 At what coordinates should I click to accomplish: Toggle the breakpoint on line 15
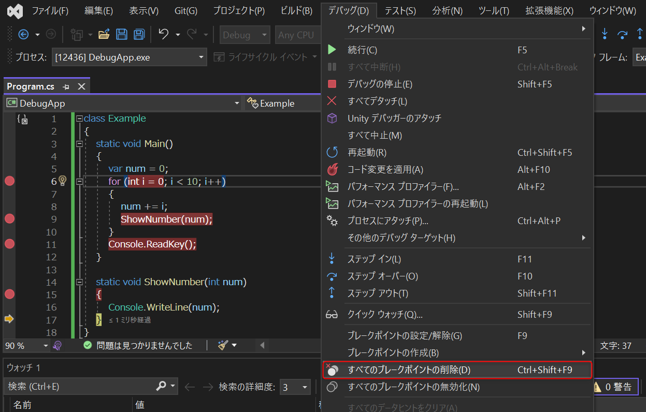coord(8,294)
